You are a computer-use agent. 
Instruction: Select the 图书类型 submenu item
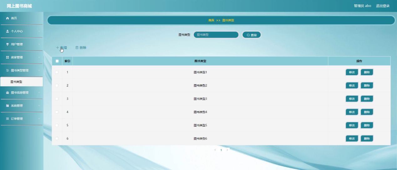[x=21, y=82]
